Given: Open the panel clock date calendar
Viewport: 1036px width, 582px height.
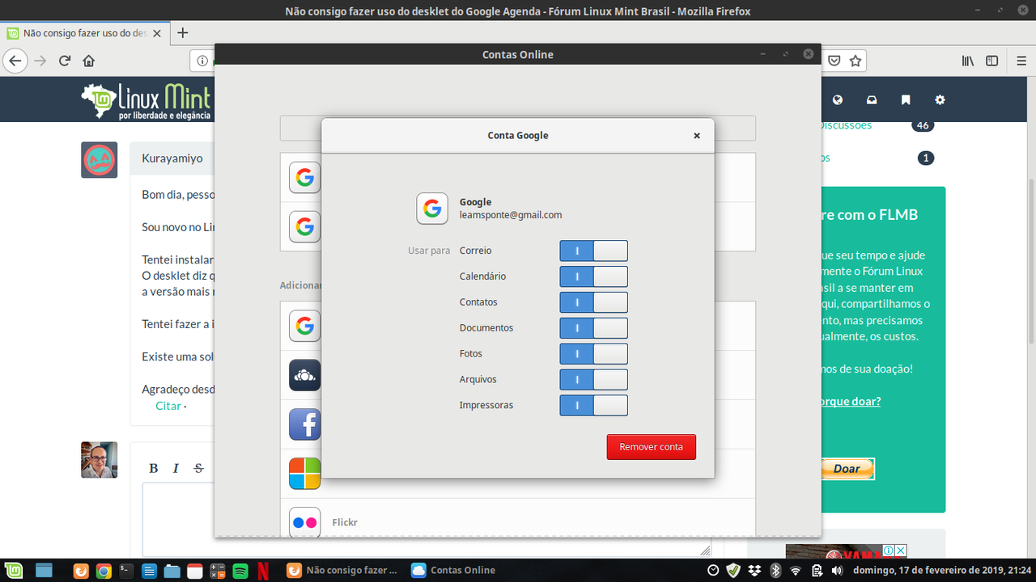Looking at the screenshot, I should tap(942, 570).
